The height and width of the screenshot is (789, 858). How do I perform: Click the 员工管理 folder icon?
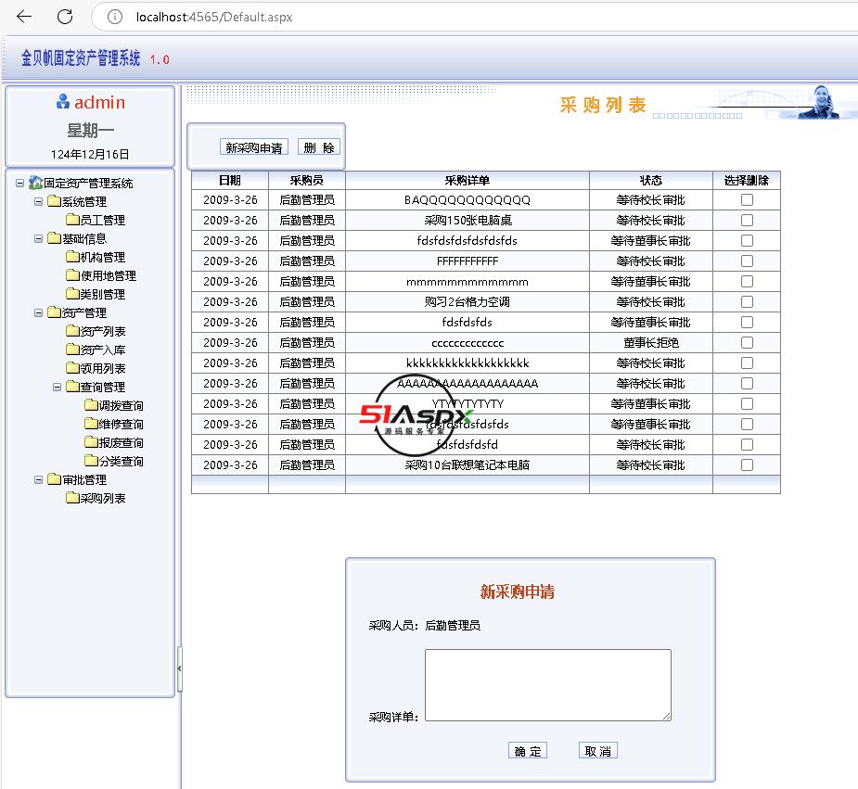pyautogui.click(x=72, y=220)
